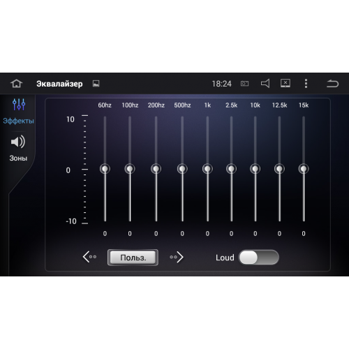
Task: Click the 500hz band slider handle
Action: 182,169
